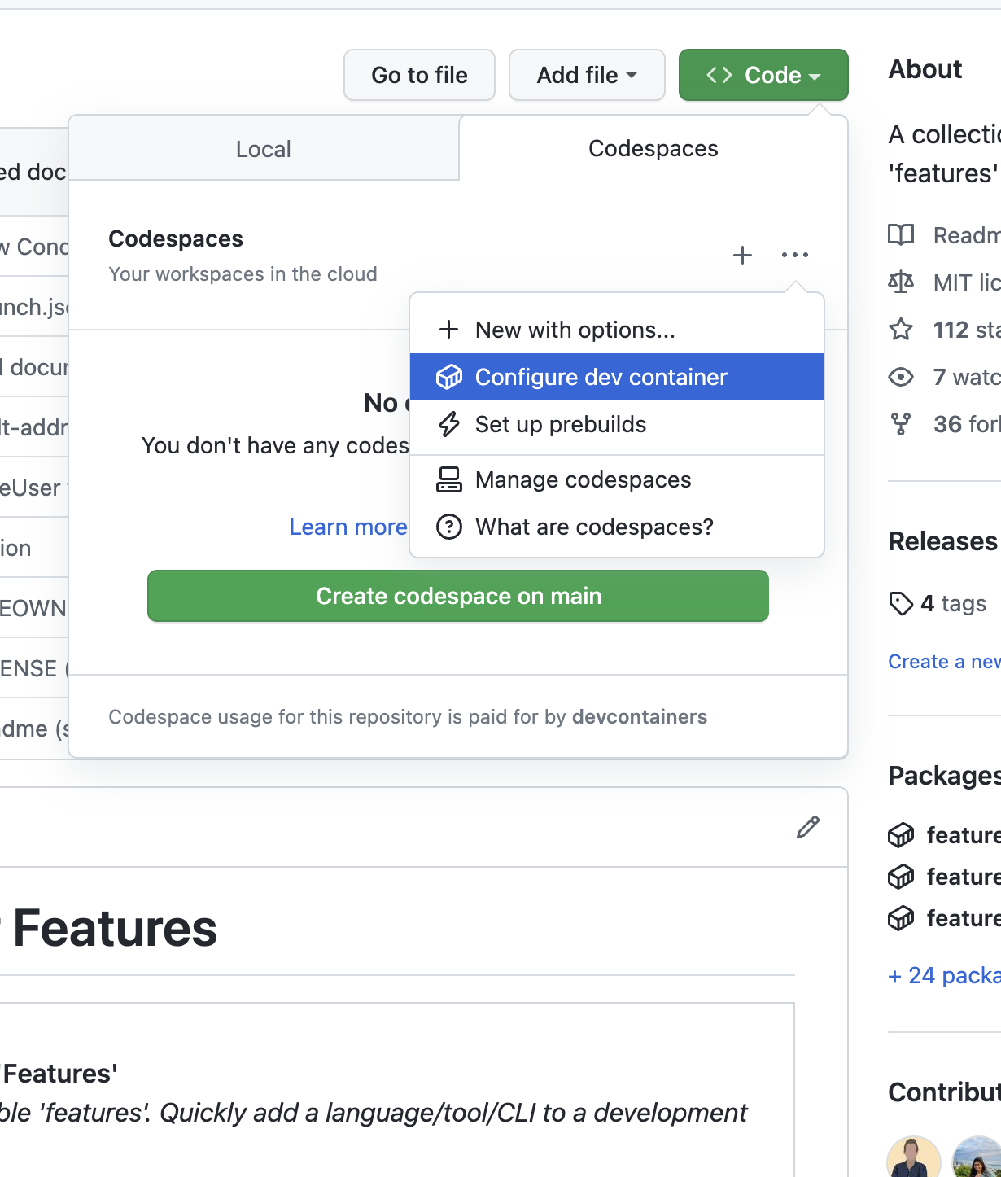Click the container icon beside Configure dev container
The height and width of the screenshot is (1177, 1001).
(449, 377)
